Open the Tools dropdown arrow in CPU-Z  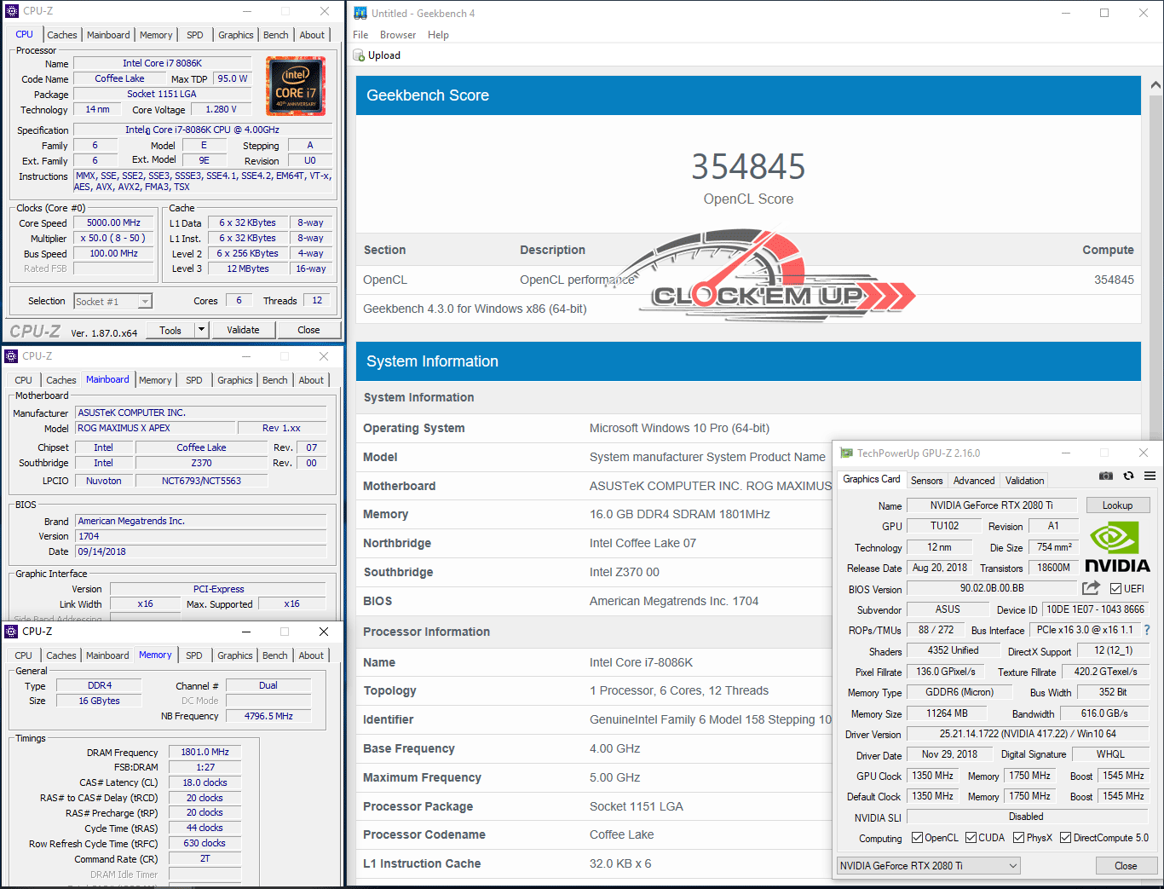tap(202, 330)
